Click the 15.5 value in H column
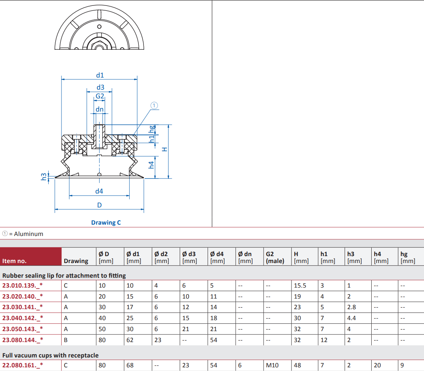Viewport: 424px width, 371px height. click(300, 285)
